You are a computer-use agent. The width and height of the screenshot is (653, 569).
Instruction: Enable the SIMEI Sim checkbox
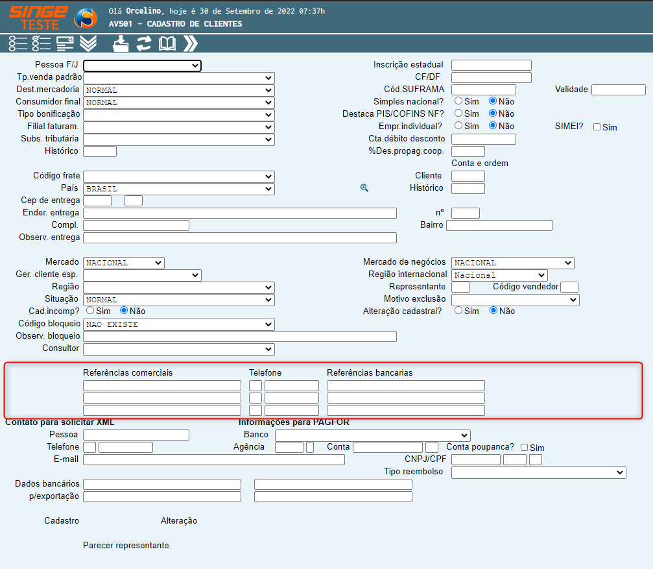coord(597,127)
